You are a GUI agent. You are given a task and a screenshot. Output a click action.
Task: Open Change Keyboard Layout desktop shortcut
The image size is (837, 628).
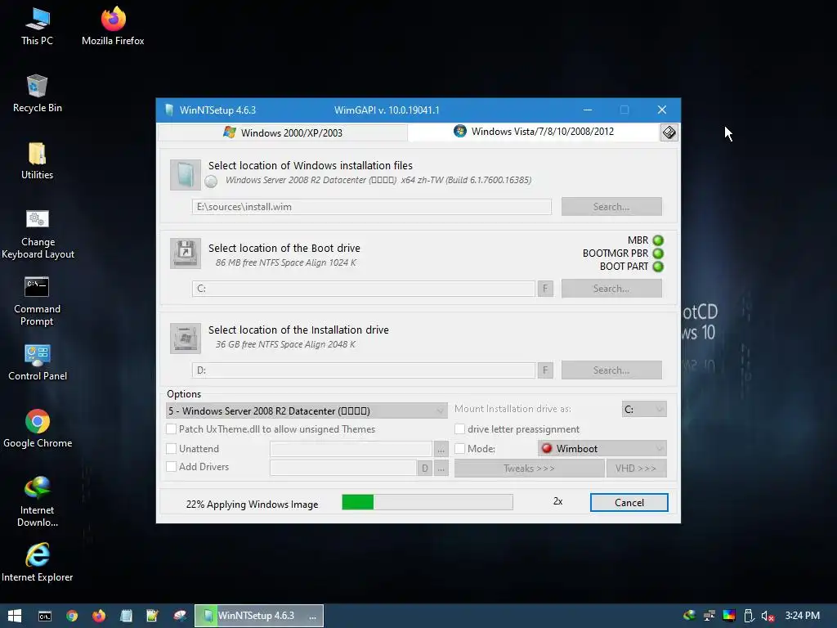click(38, 234)
